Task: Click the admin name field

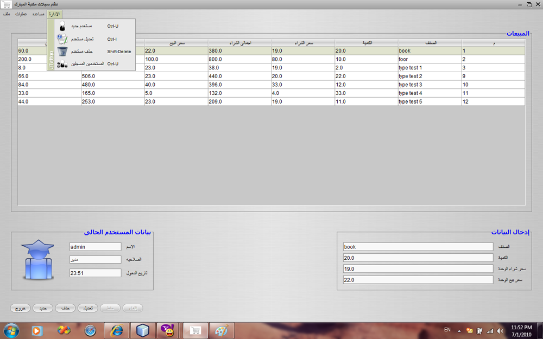Action: [x=95, y=247]
